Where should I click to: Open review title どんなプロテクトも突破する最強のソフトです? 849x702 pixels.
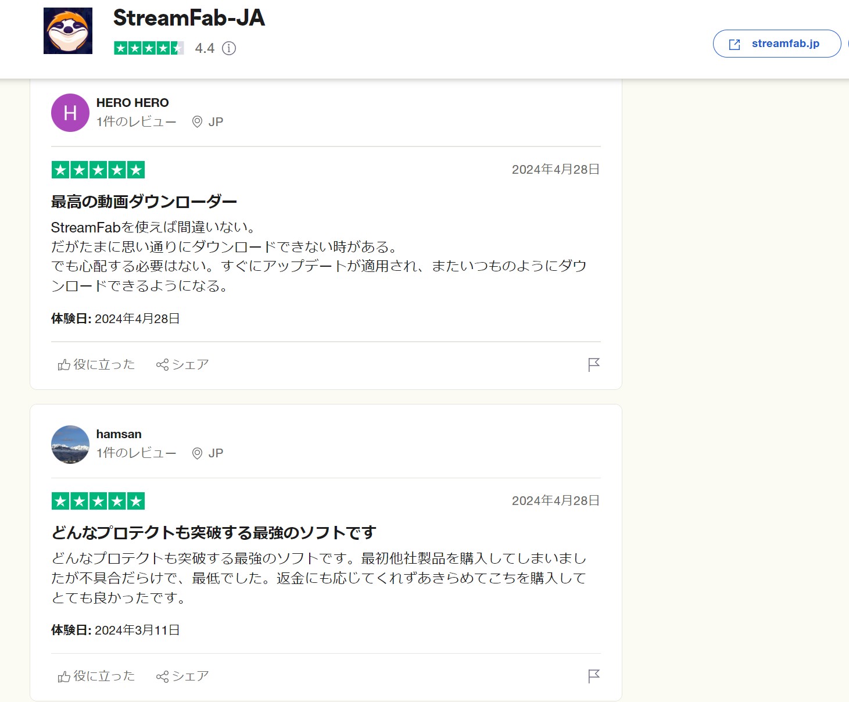pos(214,533)
